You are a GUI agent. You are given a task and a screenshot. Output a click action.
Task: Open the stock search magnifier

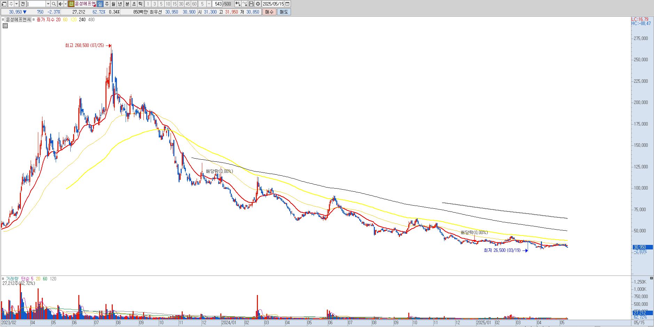pyautogui.click(x=54, y=4)
